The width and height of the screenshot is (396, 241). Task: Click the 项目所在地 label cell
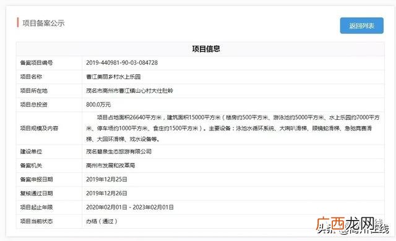click(x=49, y=90)
